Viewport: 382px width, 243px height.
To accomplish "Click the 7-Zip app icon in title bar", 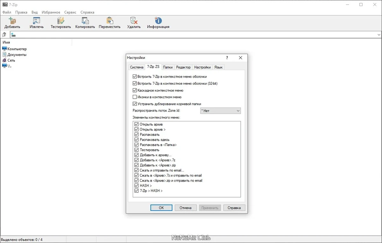I will pos(5,4).
